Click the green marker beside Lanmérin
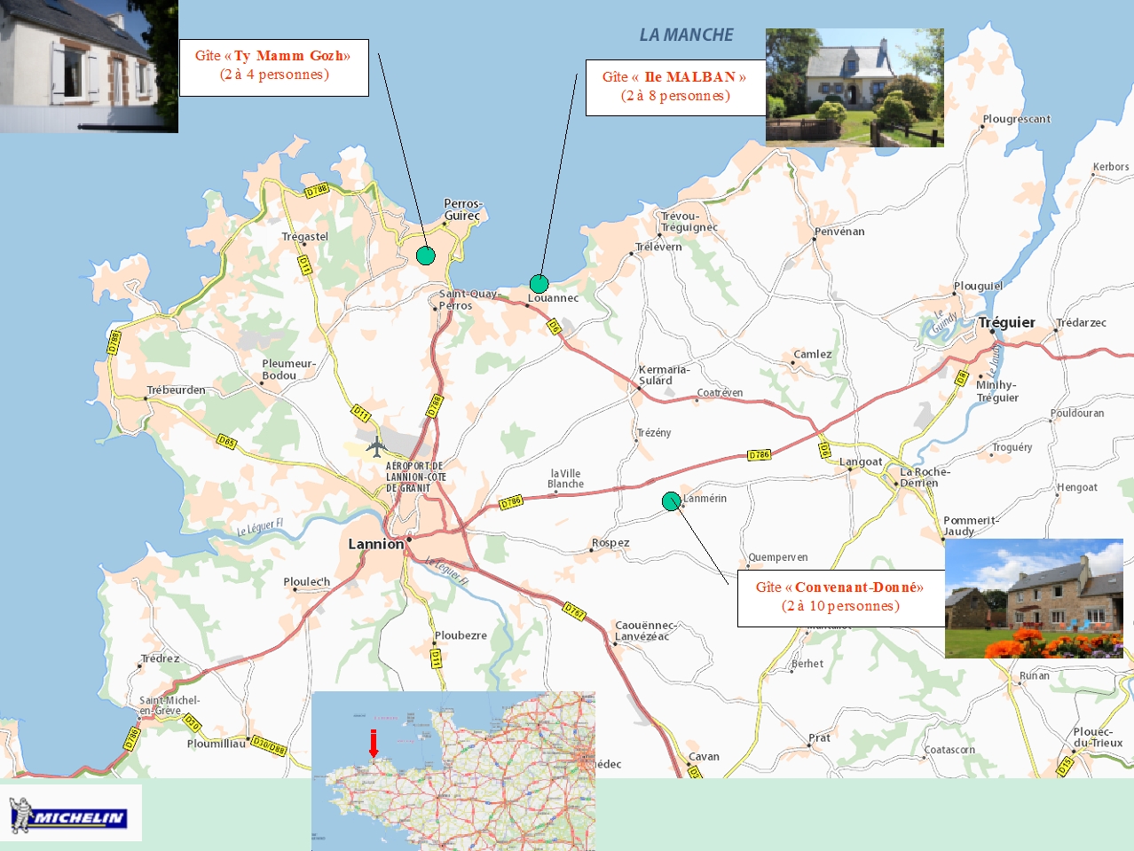The height and width of the screenshot is (851, 1134). tap(671, 501)
